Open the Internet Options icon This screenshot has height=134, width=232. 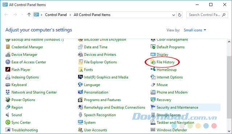(153, 77)
